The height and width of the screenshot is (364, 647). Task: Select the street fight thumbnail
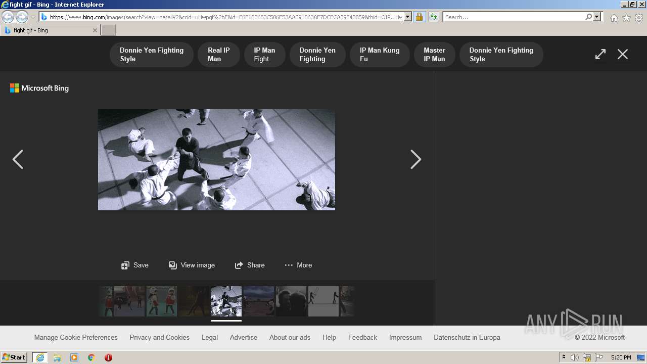coord(129,301)
